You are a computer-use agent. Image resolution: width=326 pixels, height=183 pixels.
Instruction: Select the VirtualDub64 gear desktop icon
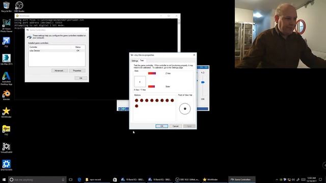(x=6, y=148)
